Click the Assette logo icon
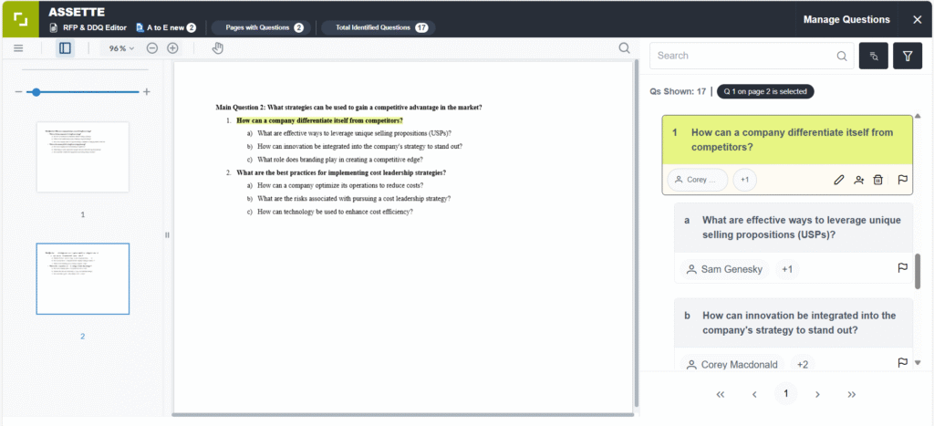This screenshot has height=426, width=934. pos(19,18)
